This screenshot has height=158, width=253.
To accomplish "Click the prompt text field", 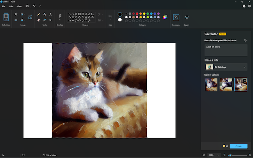I will (x=226, y=50).
